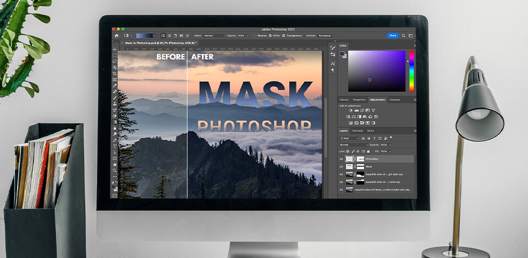This screenshot has width=528, height=258.
Task: Click the rainbow hue slider strip
Action: pyautogui.click(x=411, y=71)
